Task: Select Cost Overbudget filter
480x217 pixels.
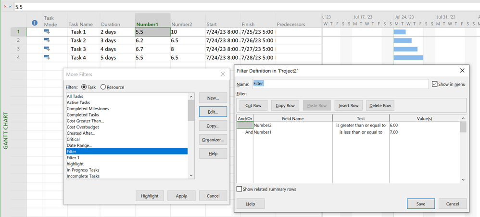Action: tap(127, 127)
